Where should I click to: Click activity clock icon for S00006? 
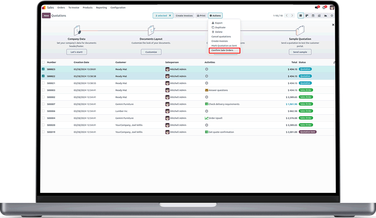[x=206, y=111]
